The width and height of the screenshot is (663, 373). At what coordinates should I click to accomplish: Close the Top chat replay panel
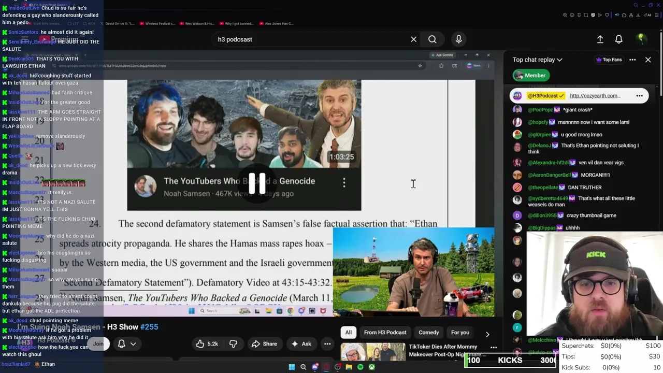tap(648, 60)
